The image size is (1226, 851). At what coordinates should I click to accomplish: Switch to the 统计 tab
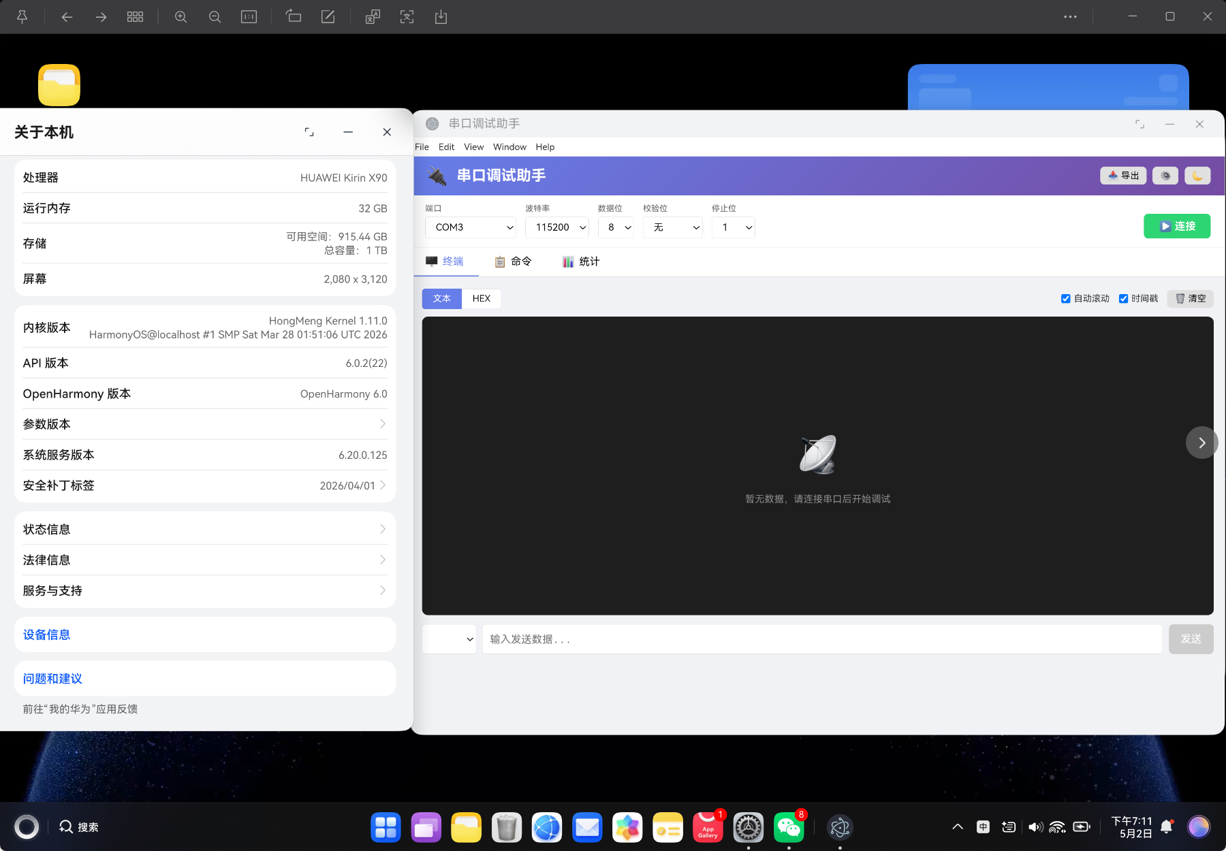click(581, 261)
